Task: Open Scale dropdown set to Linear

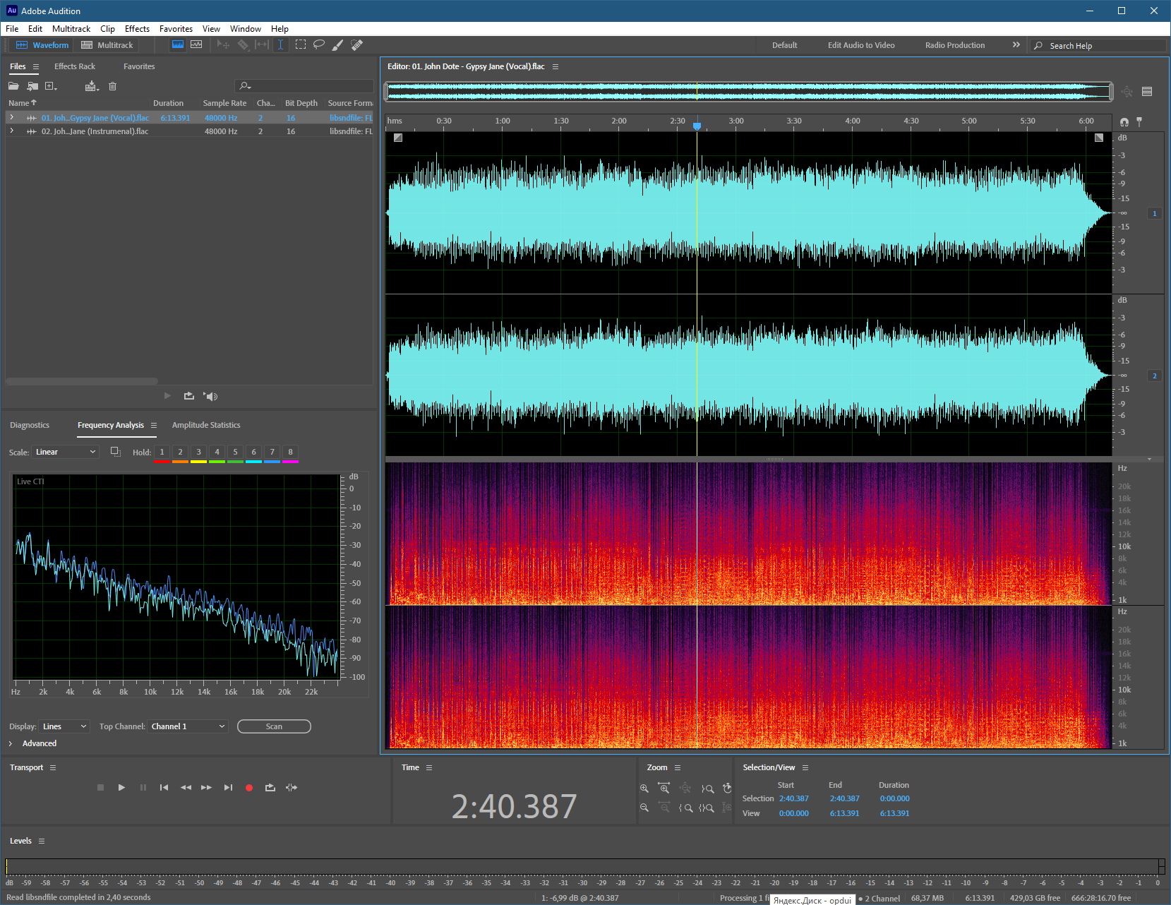Action: (66, 452)
